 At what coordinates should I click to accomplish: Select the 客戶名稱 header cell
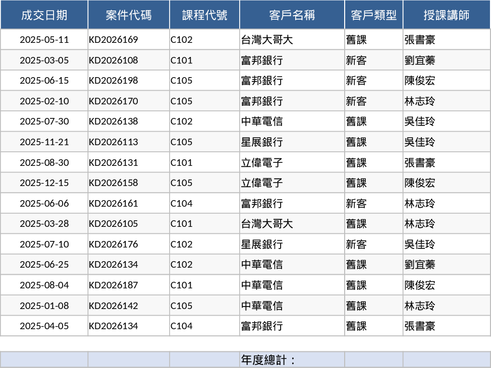[292, 15]
